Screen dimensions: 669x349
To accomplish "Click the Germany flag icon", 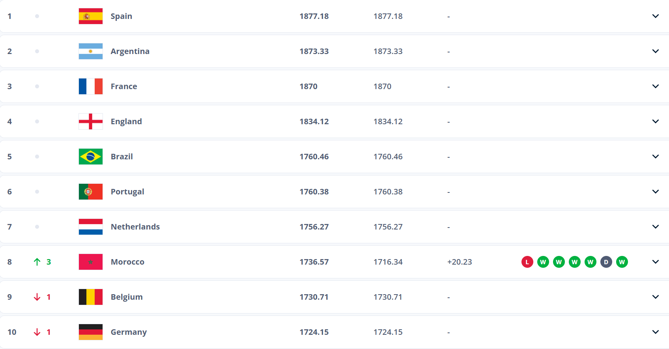I will [91, 332].
